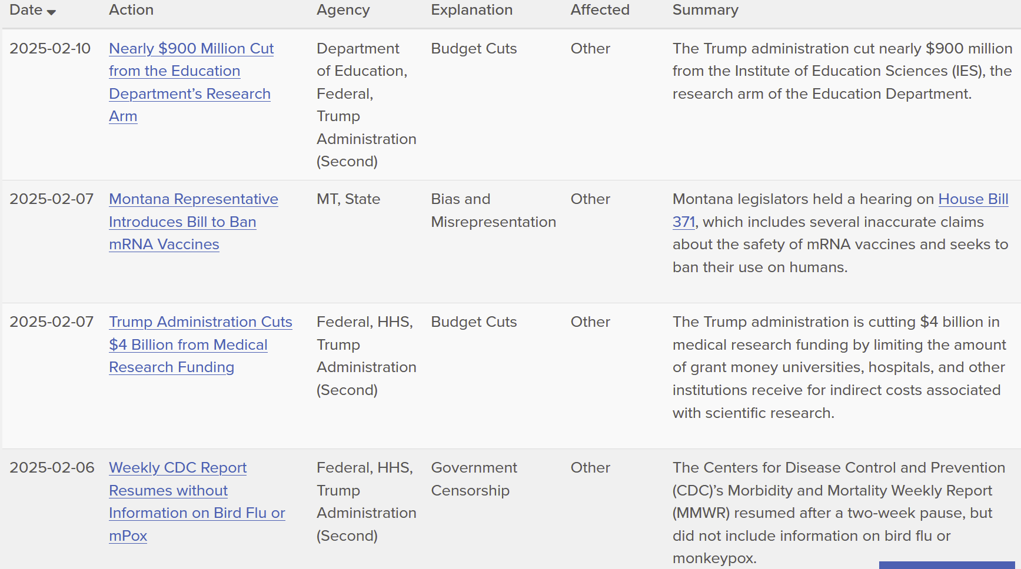Select the Summary column header
1021x569 pixels.
[705, 10]
